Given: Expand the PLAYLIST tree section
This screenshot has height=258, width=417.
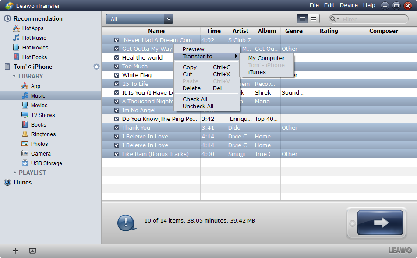Looking at the screenshot, I should (x=14, y=172).
